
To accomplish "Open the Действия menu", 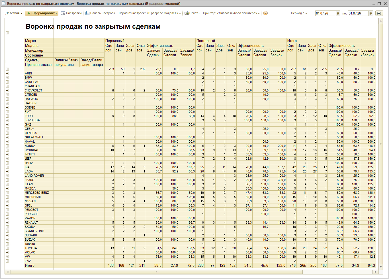I will point(14,13).
